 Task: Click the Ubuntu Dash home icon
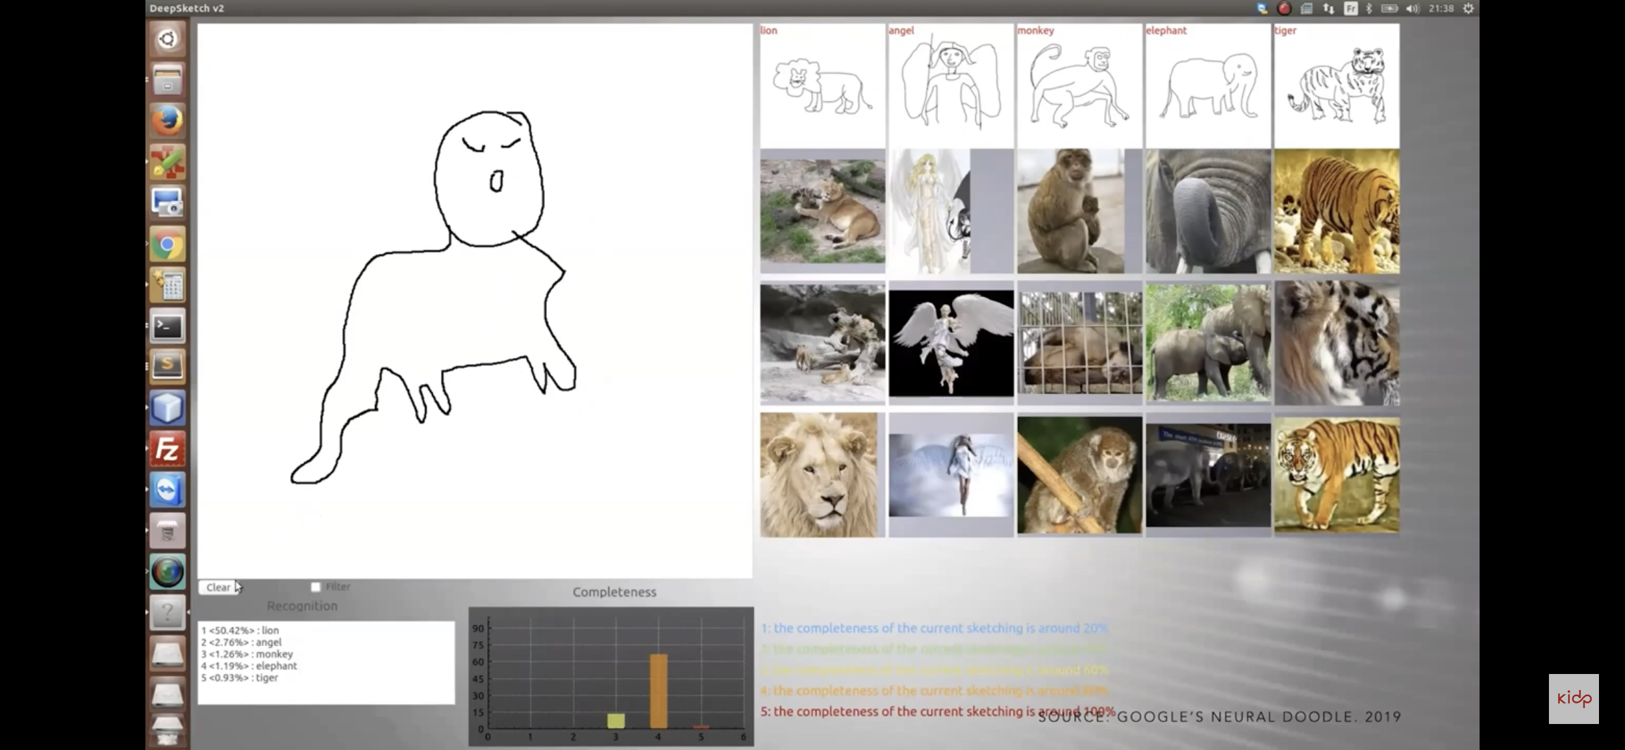pos(167,39)
